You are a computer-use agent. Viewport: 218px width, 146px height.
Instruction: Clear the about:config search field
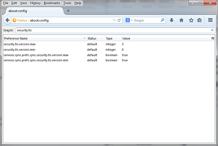coord(212,30)
